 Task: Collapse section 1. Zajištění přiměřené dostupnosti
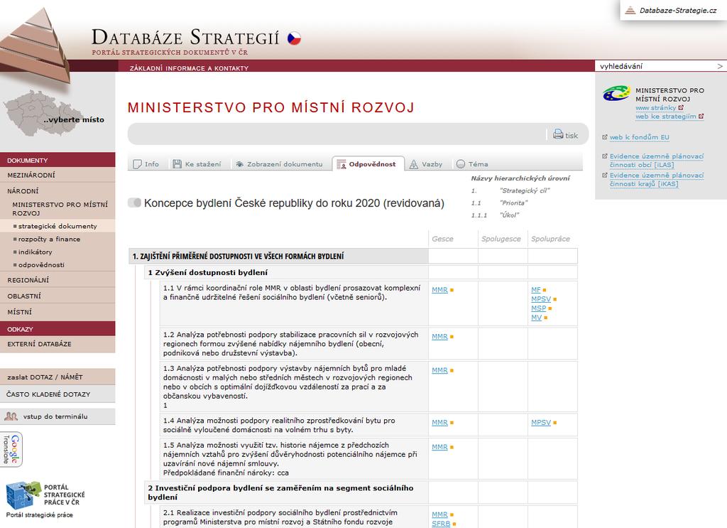click(278, 256)
